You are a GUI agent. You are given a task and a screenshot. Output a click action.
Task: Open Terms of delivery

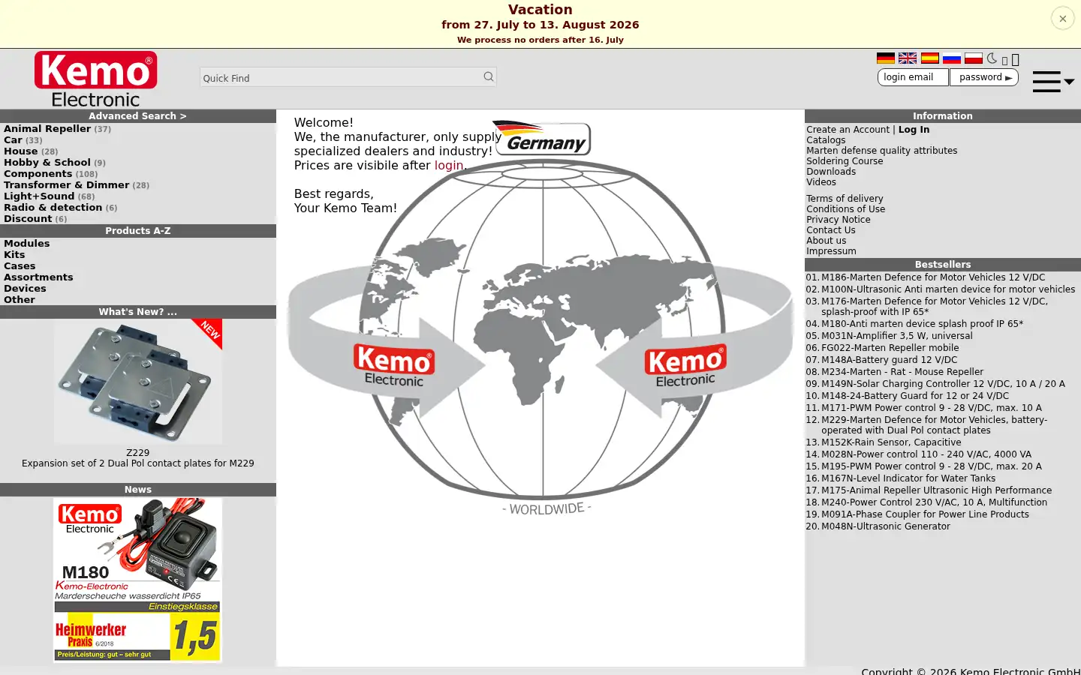845,199
